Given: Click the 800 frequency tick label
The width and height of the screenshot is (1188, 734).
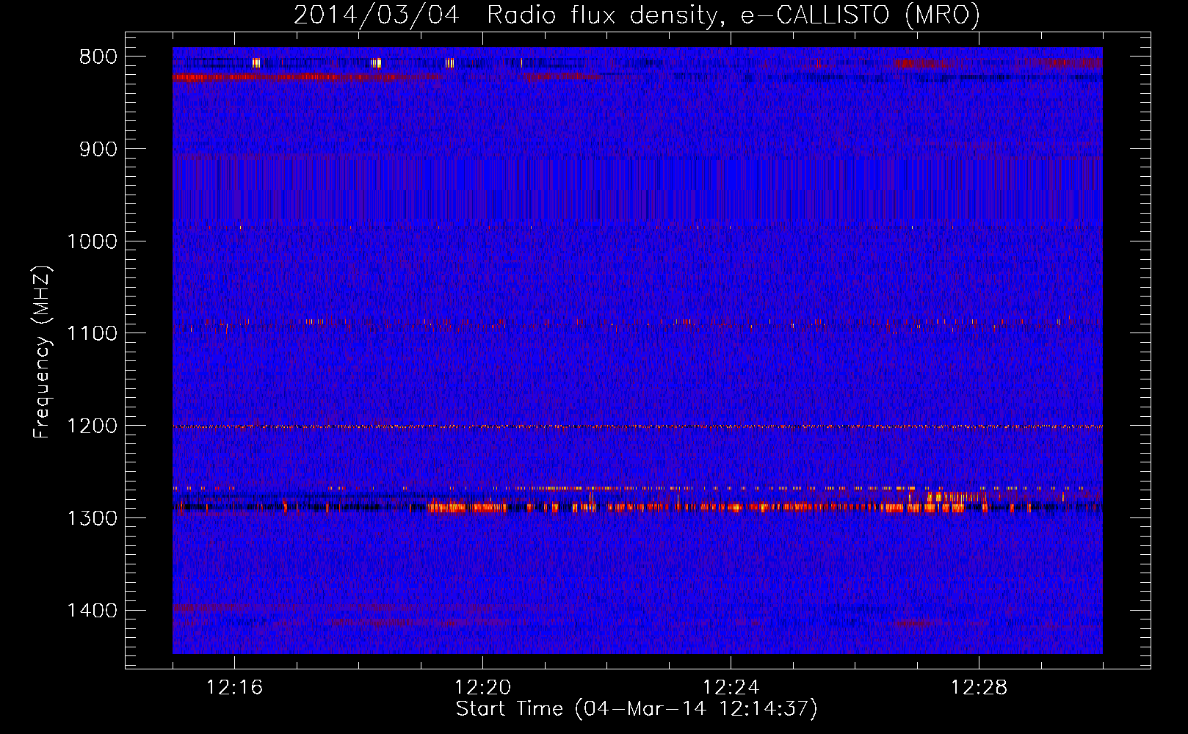Looking at the screenshot, I should 98,57.
